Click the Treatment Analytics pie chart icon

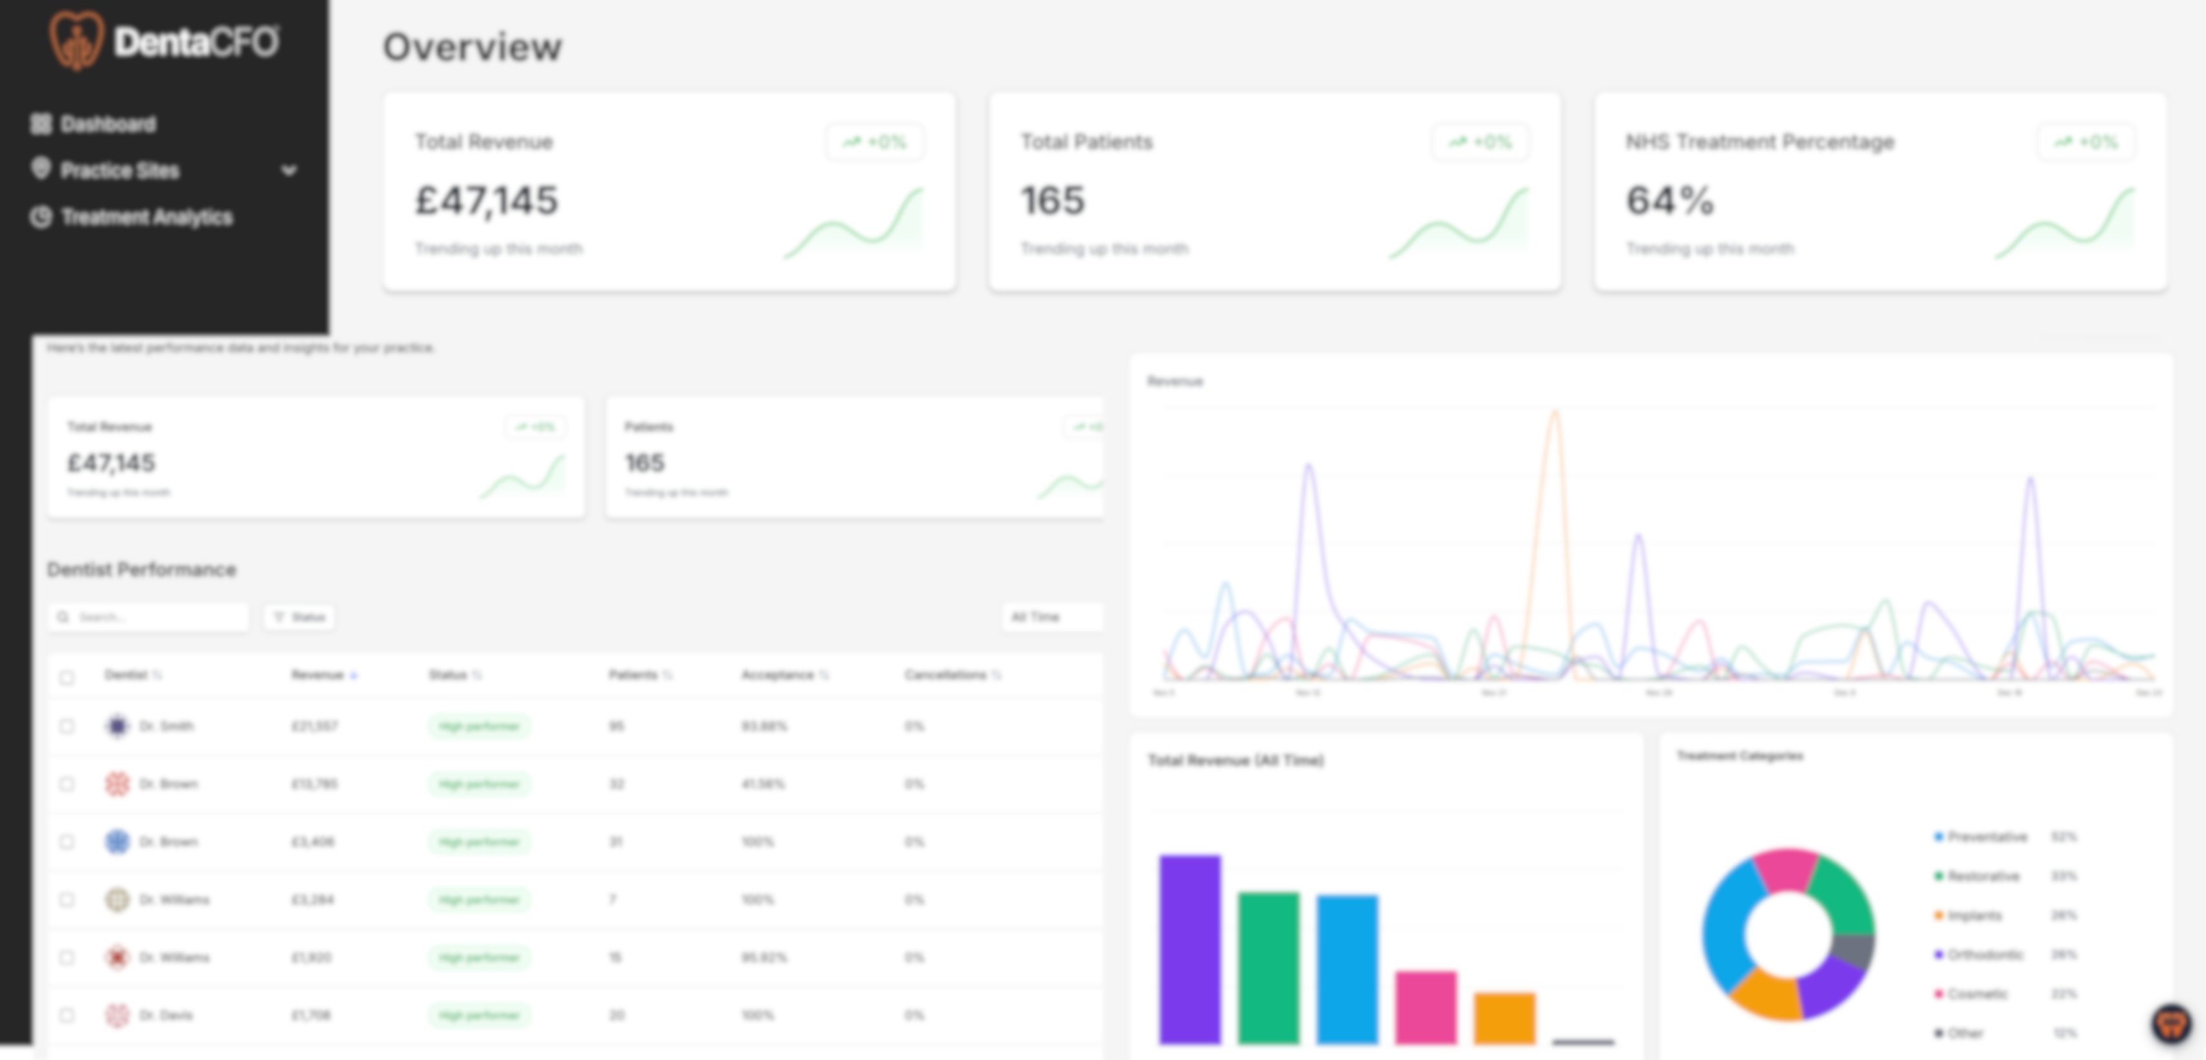click(x=40, y=217)
